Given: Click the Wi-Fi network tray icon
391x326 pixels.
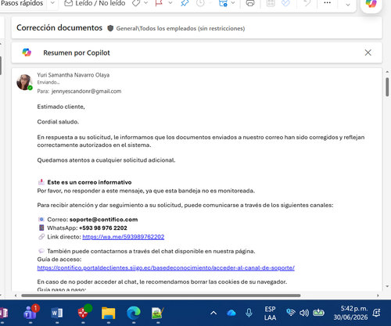Looking at the screenshot, I should [291, 313].
